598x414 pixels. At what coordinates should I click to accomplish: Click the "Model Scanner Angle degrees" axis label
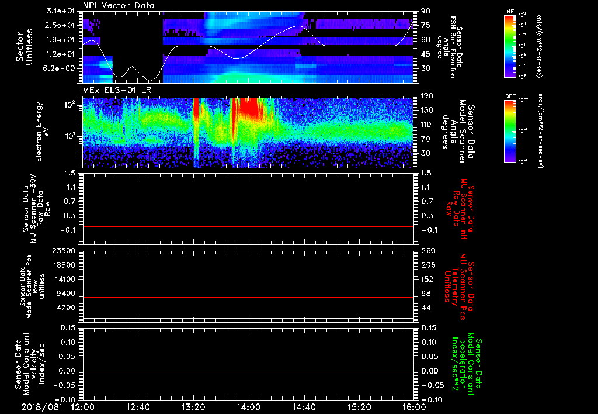coord(458,132)
